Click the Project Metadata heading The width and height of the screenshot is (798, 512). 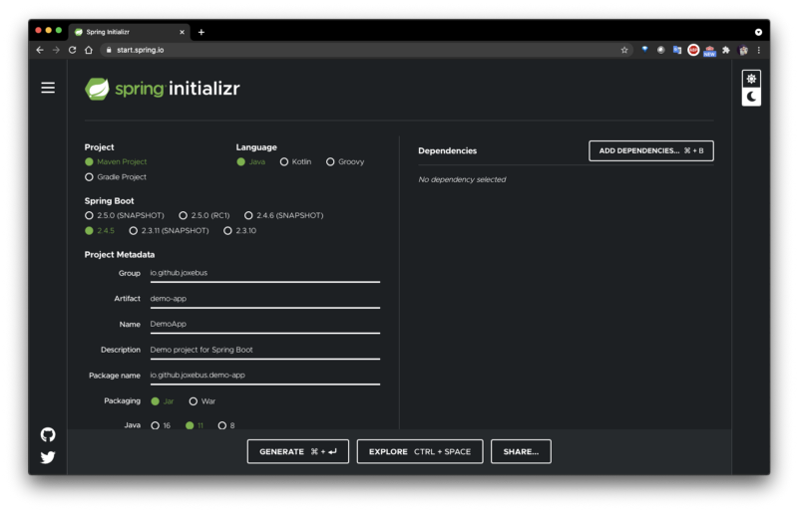point(120,255)
